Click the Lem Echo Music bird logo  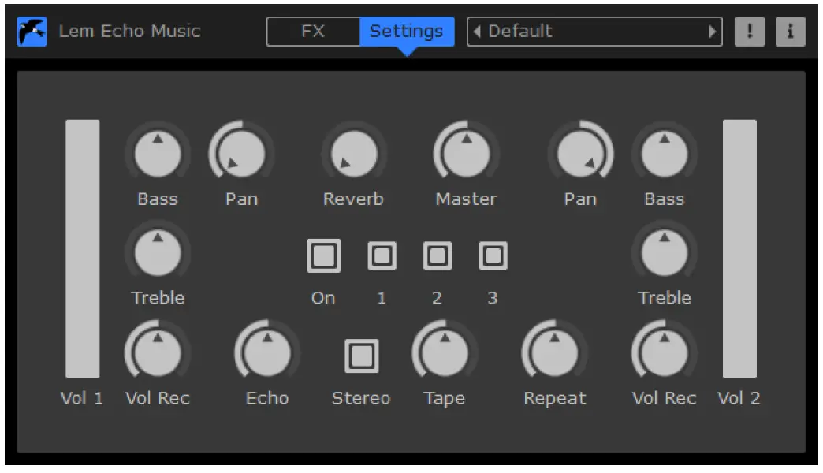coord(32,32)
